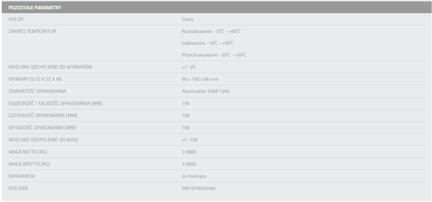
Task: Click the ZAWARTOŚĆ OPAKOWANIA label
Action: click(37, 91)
